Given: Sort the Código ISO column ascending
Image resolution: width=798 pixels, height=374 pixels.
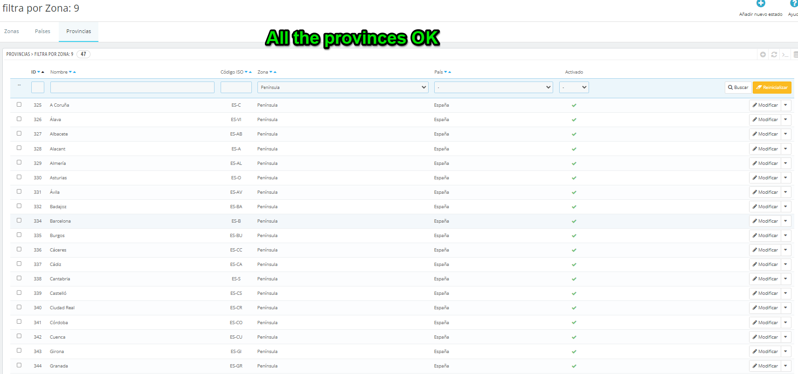Looking at the screenshot, I should point(250,72).
